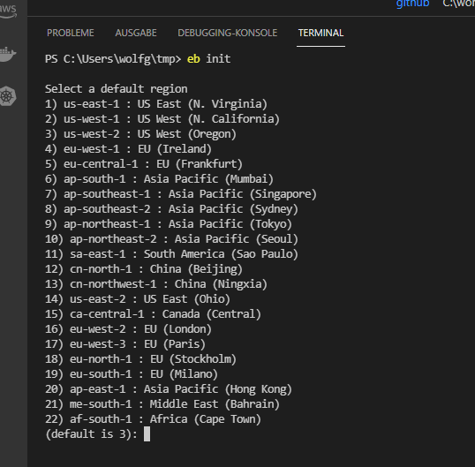Click the eu-west-3 Paris line
475x467 pixels.
click(125, 344)
